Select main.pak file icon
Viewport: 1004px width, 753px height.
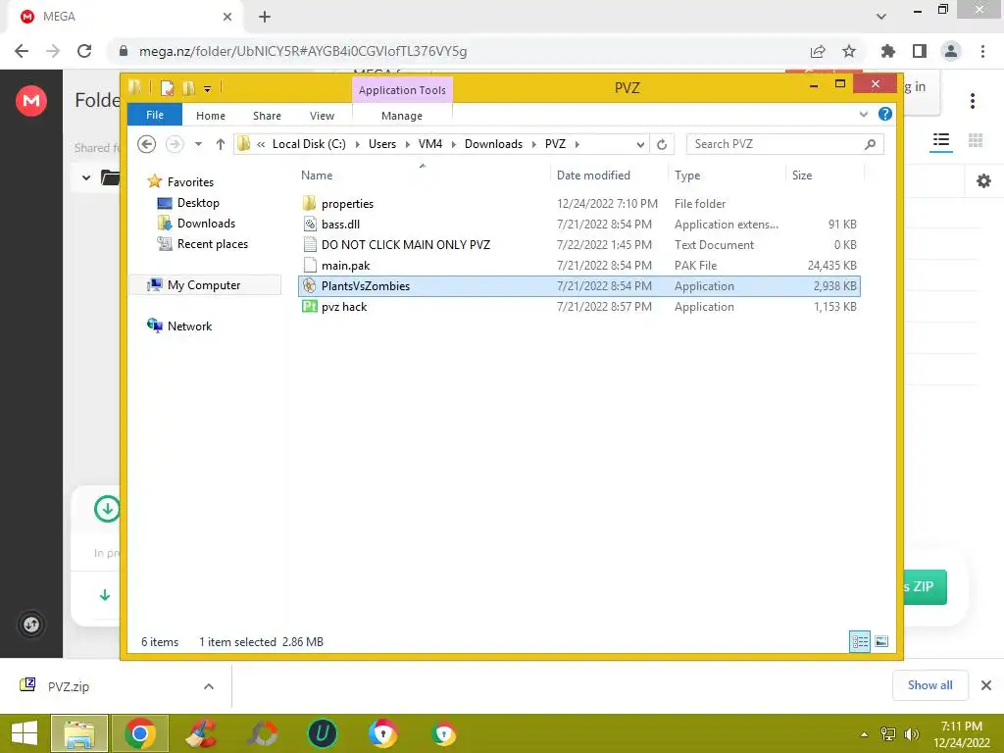309,265
